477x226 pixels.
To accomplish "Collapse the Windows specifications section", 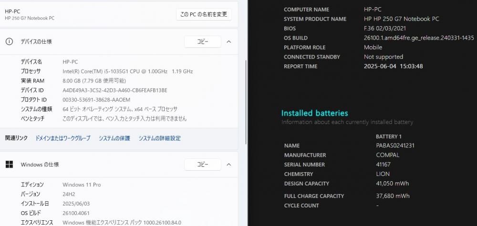I will 229,164.
